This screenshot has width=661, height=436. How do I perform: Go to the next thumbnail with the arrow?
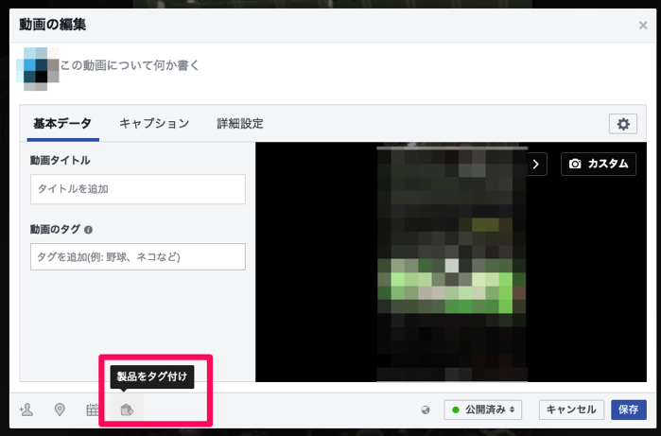(x=536, y=164)
